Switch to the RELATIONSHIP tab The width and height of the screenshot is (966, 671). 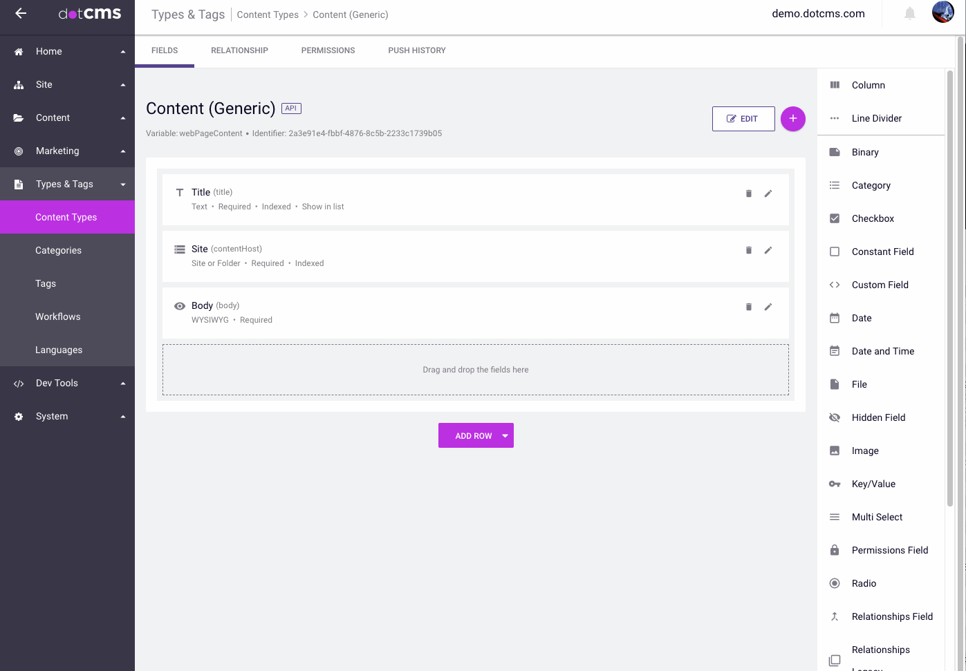click(x=239, y=50)
